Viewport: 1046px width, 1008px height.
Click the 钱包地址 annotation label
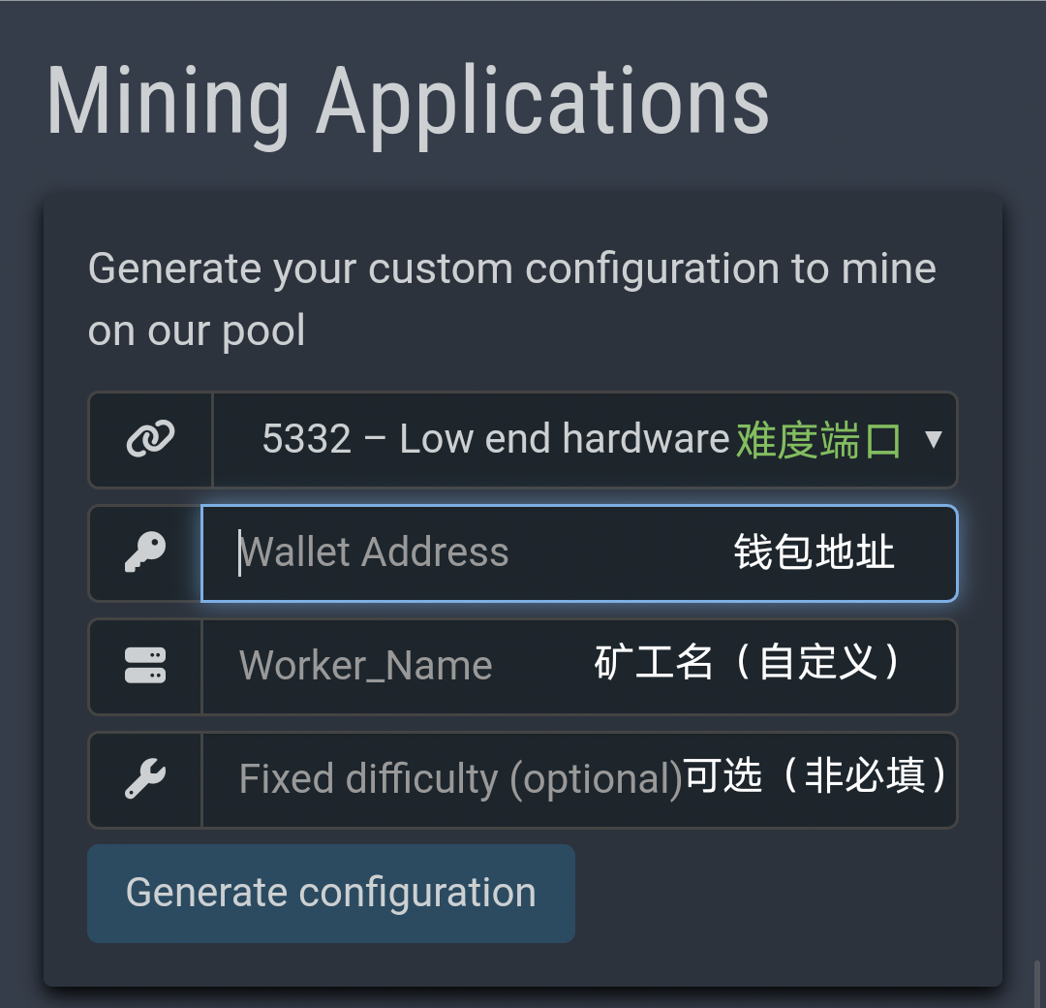coord(814,552)
